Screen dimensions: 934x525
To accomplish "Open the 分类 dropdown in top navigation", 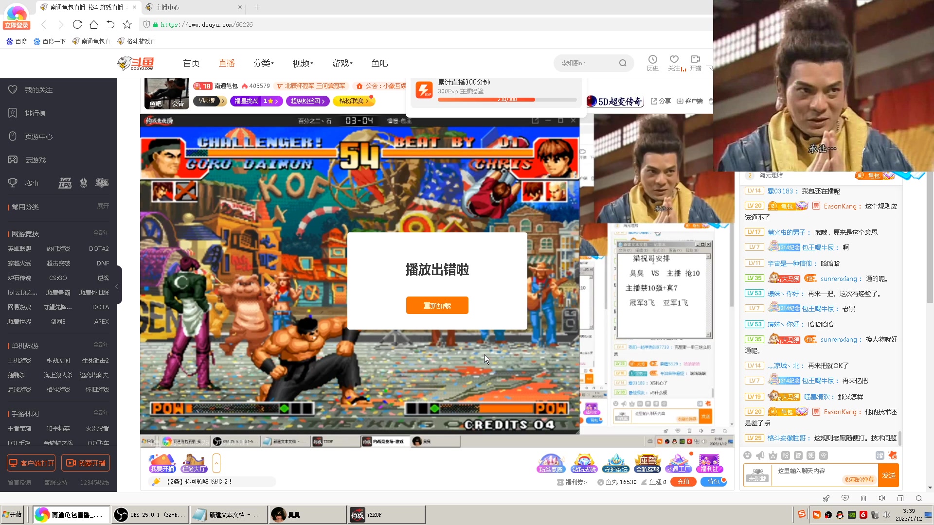I will point(263,63).
